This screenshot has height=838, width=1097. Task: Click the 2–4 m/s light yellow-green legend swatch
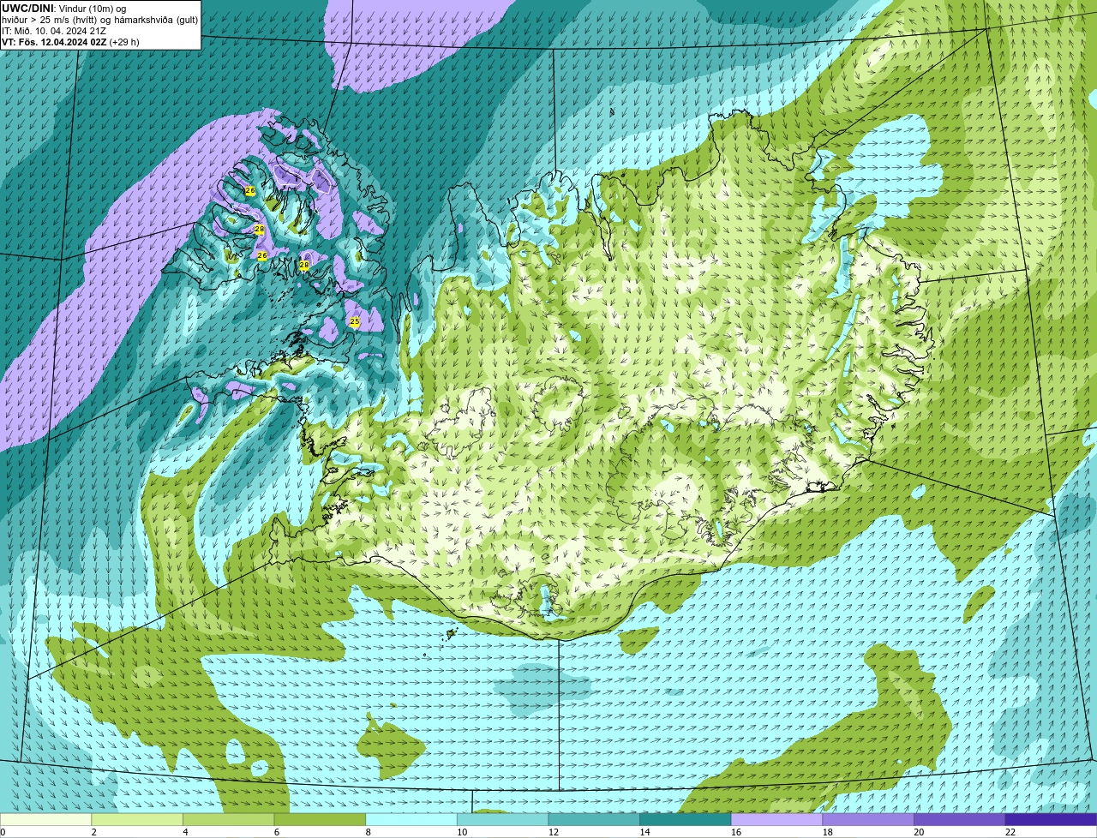137,819
